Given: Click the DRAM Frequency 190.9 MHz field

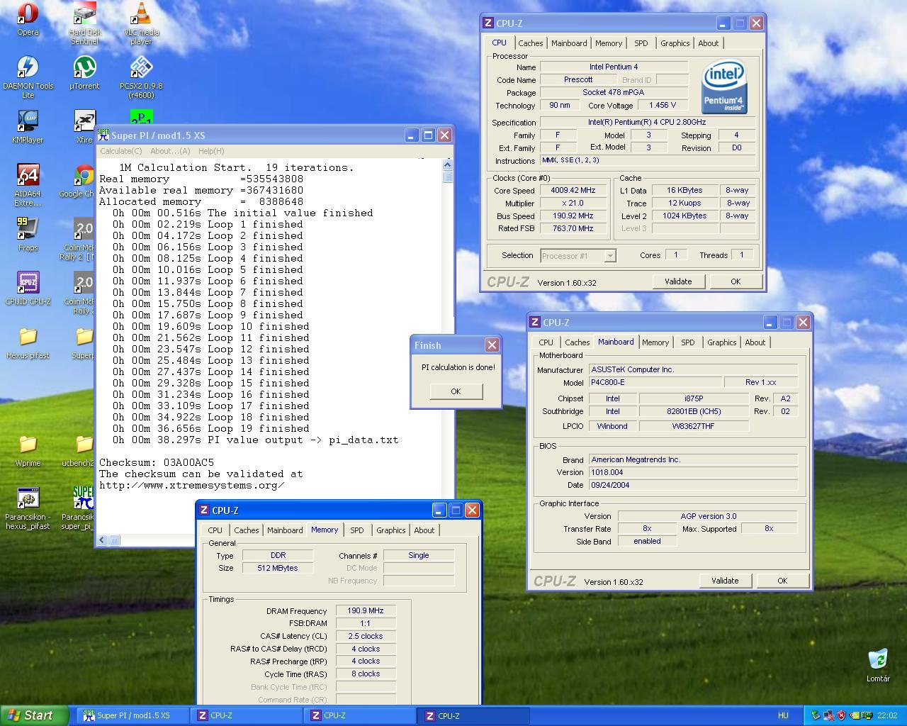Looking at the screenshot, I should (x=366, y=610).
